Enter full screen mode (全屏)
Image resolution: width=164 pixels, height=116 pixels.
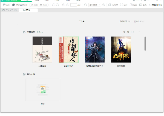[x=124, y=5]
